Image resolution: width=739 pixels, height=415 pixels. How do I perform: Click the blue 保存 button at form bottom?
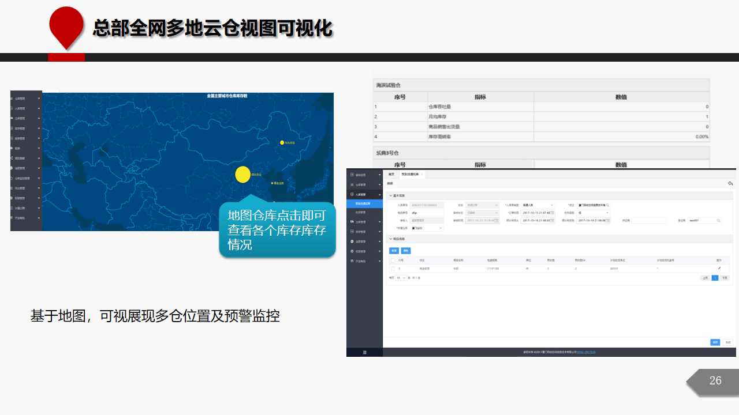pos(715,342)
